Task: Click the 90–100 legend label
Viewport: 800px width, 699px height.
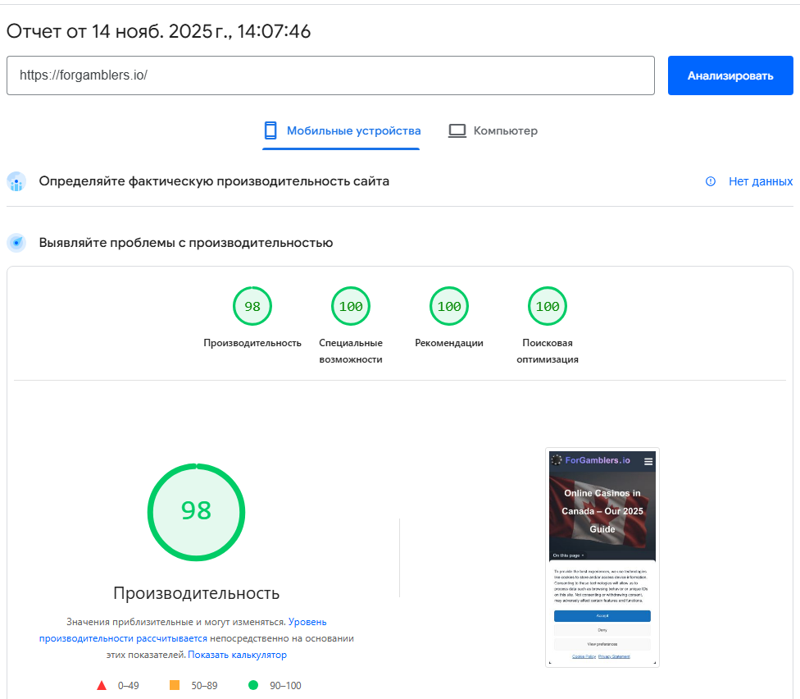Action: click(286, 686)
